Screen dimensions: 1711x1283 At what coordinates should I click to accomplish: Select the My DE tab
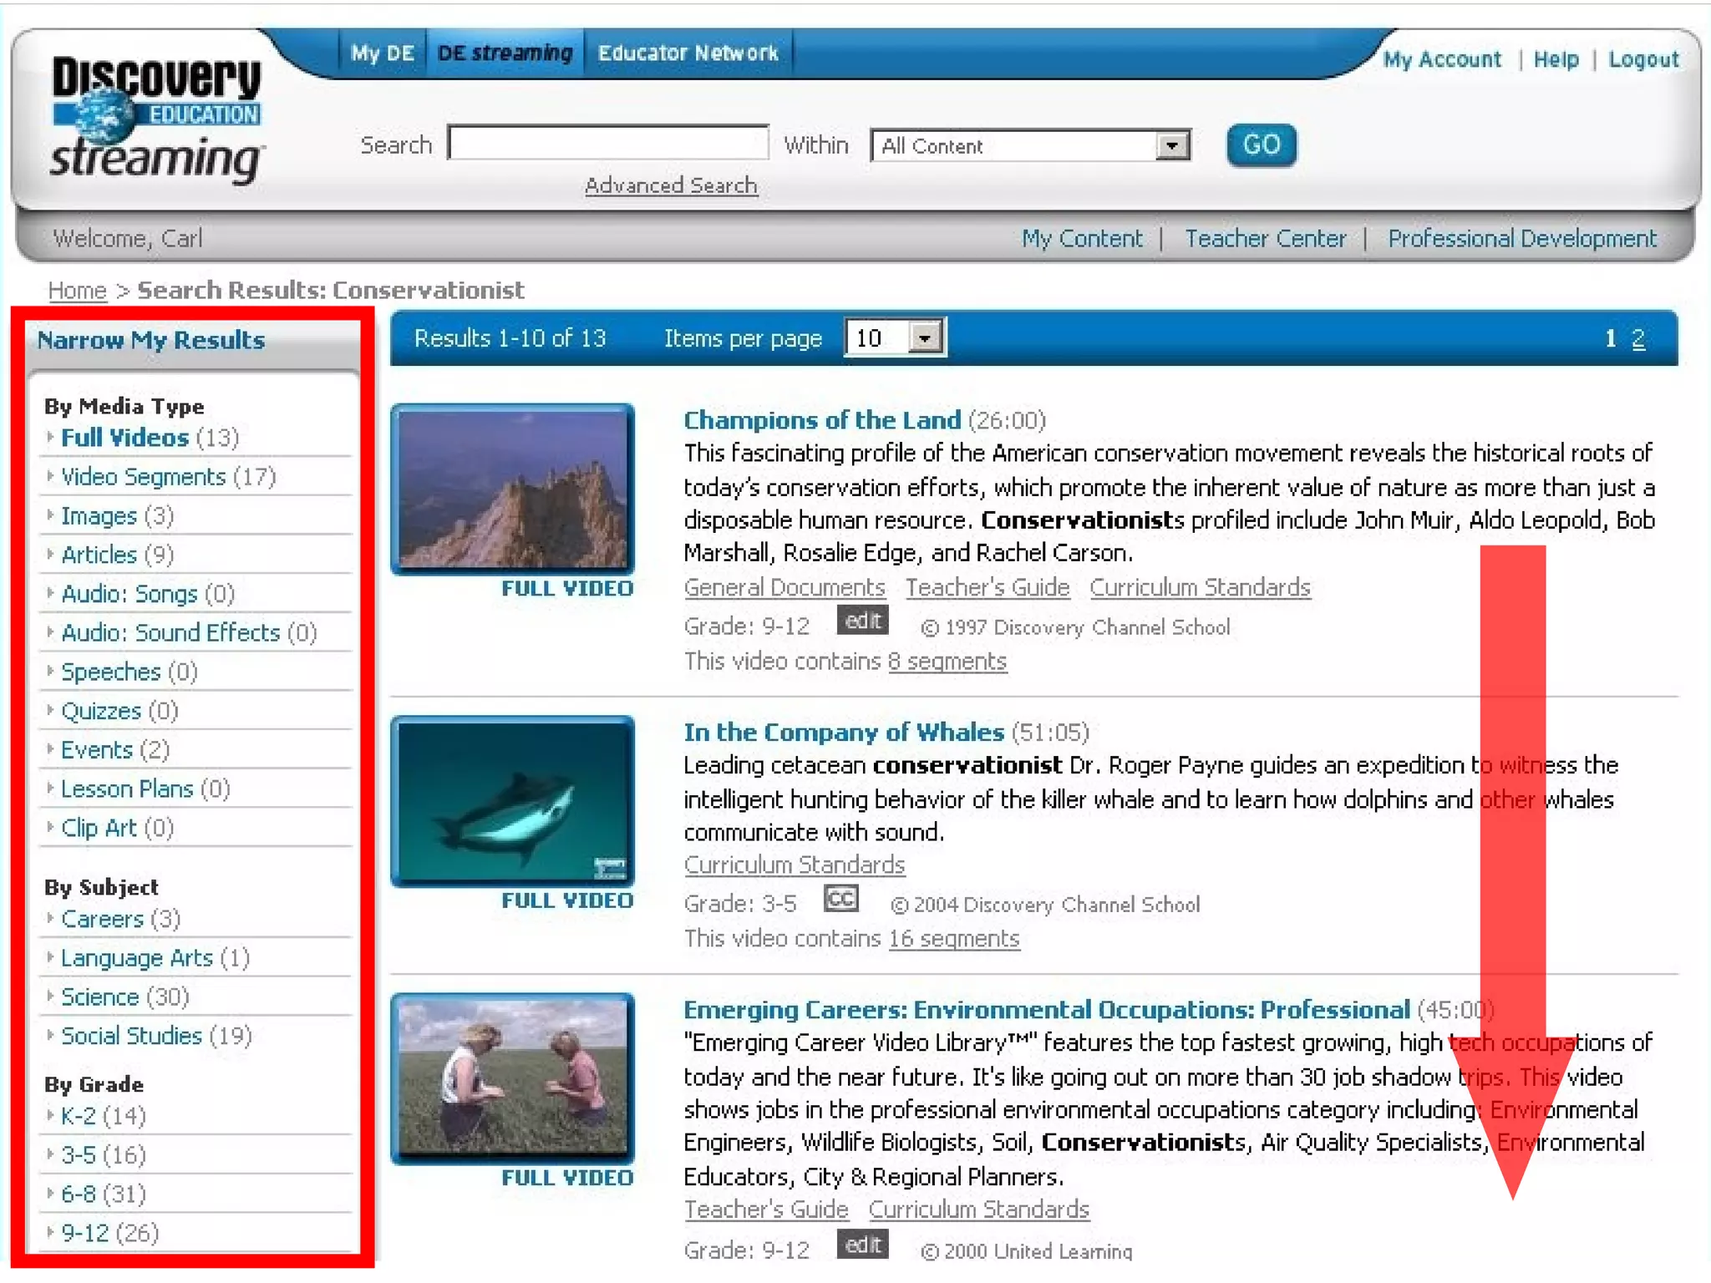(382, 53)
